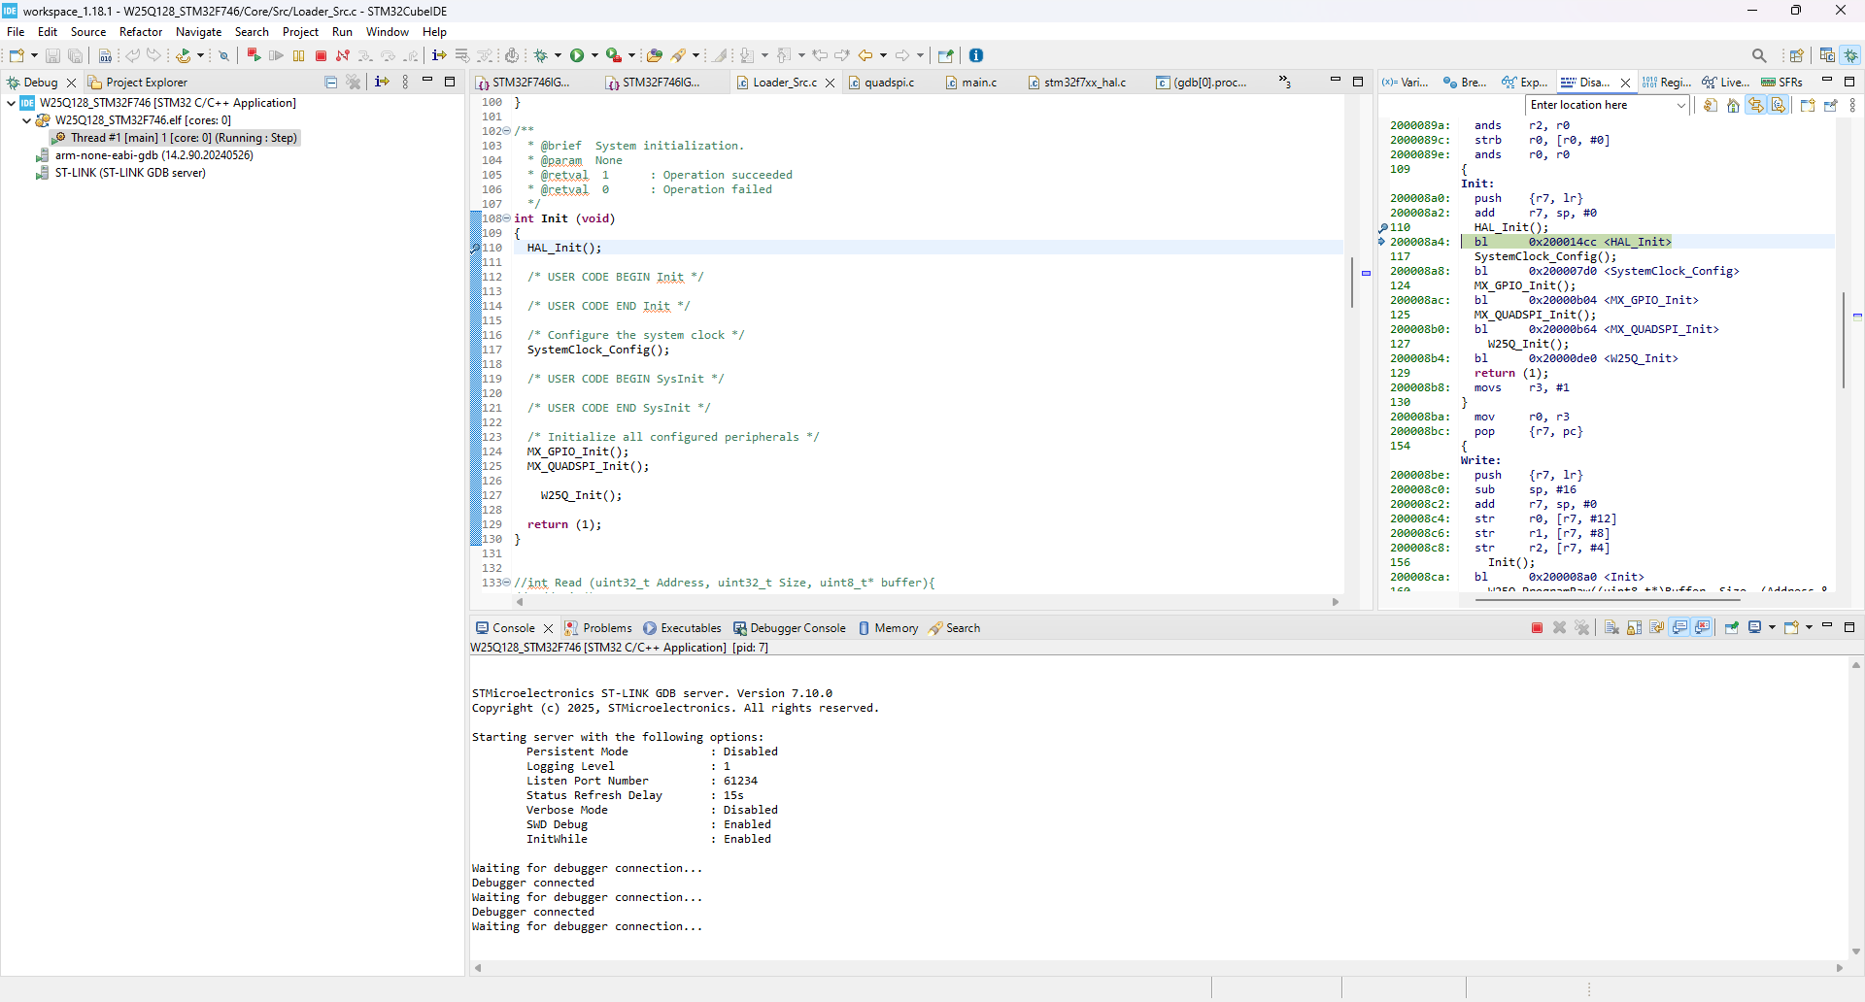The image size is (1865, 1002).
Task: Open the global search with the magnifier icon
Action: (x=1759, y=55)
